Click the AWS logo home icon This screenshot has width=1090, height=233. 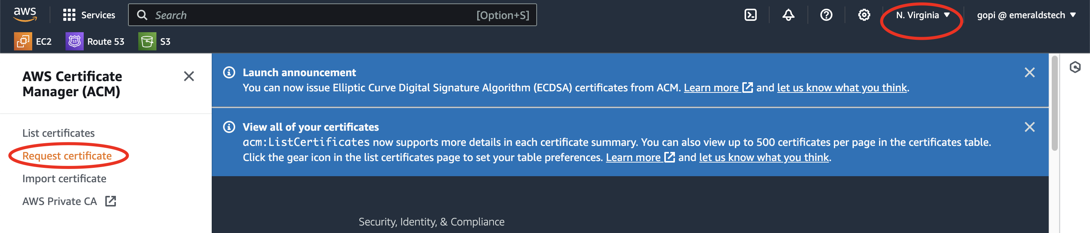(25, 14)
